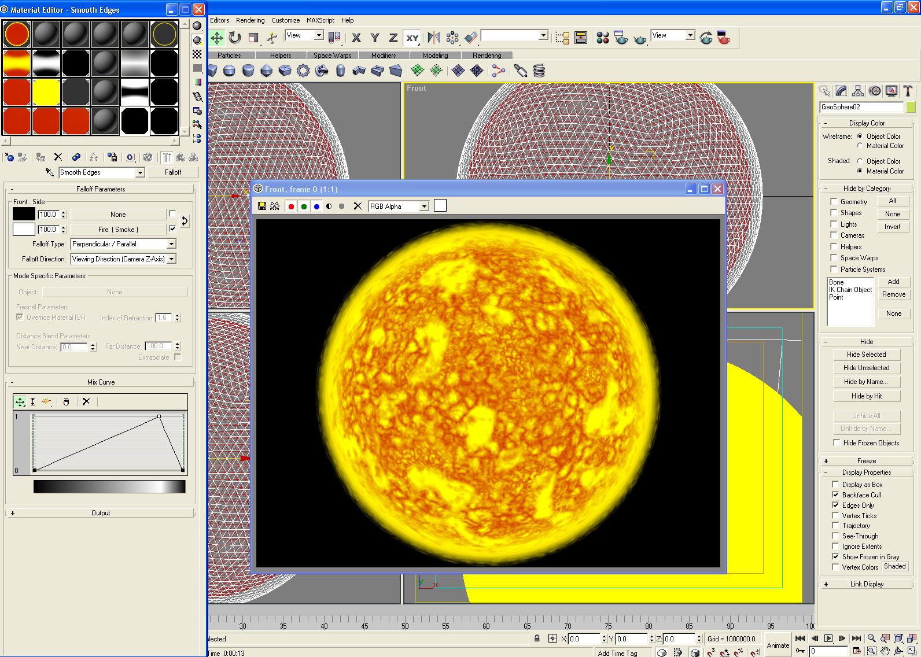This screenshot has height=657, width=921.
Task: Uncheck the Fire (Smoke) map checkbox
Action: tap(172, 229)
